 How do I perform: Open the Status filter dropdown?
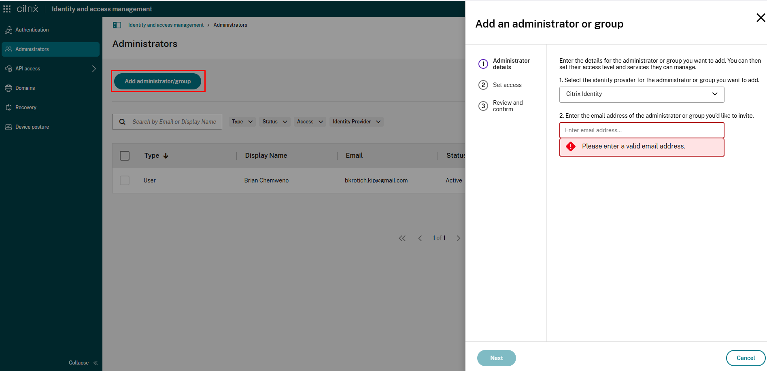[x=274, y=121]
